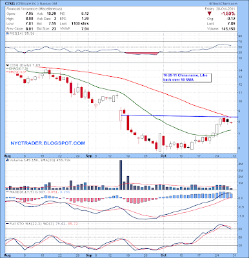Click the Aug label on the bottom date axis
Viewport: 249px width, 258px height.
(7, 255)
